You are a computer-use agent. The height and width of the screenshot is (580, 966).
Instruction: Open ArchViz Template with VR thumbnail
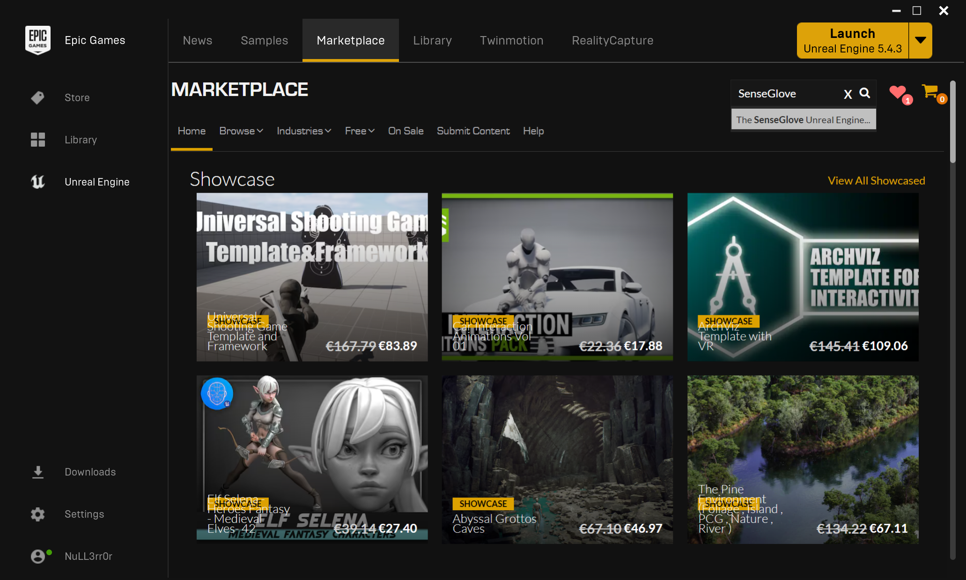[803, 277]
